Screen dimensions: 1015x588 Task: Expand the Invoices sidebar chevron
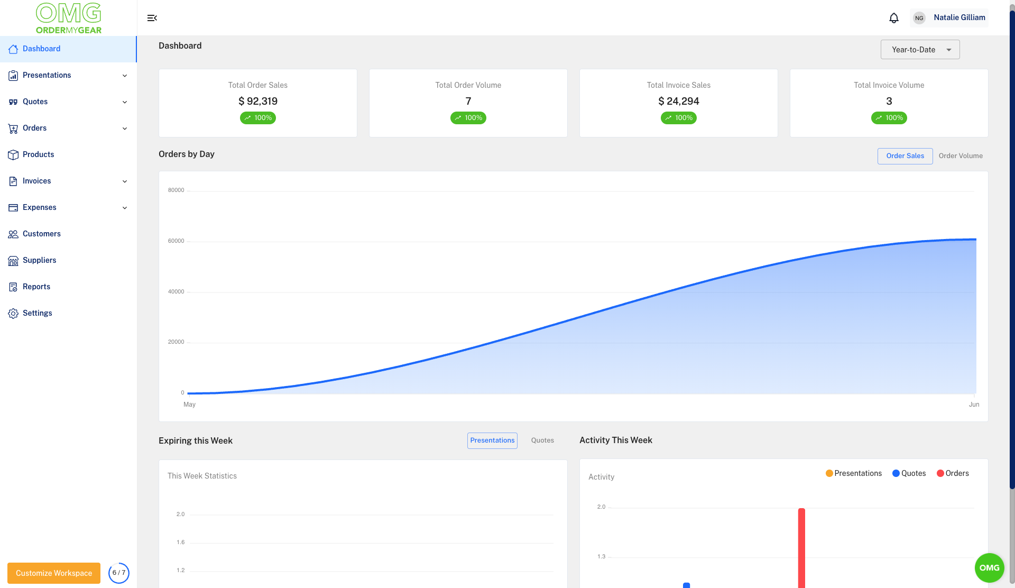[125, 181]
